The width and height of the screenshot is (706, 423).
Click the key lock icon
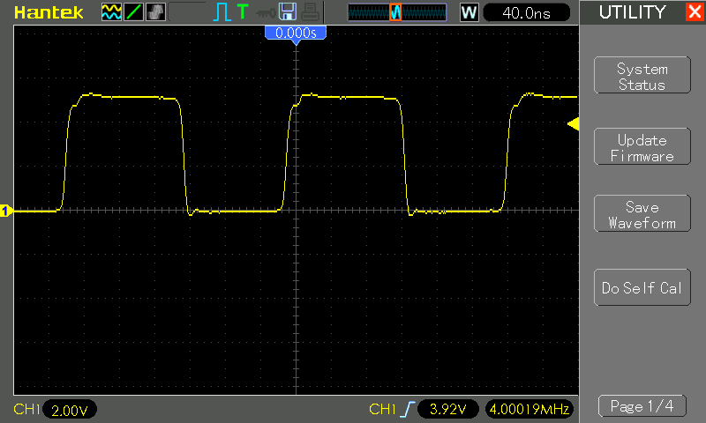(266, 13)
